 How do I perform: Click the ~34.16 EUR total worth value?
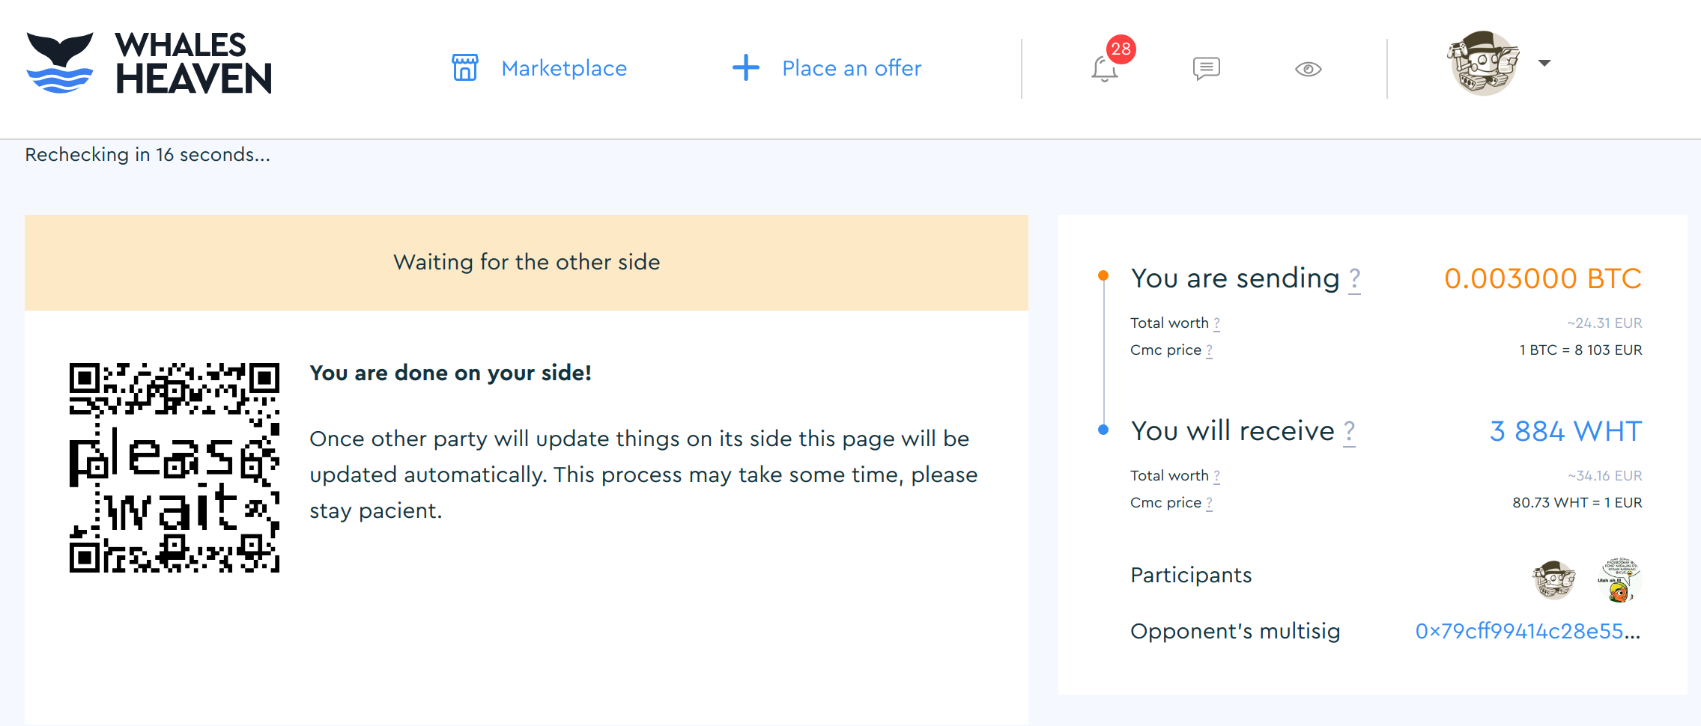(1605, 476)
